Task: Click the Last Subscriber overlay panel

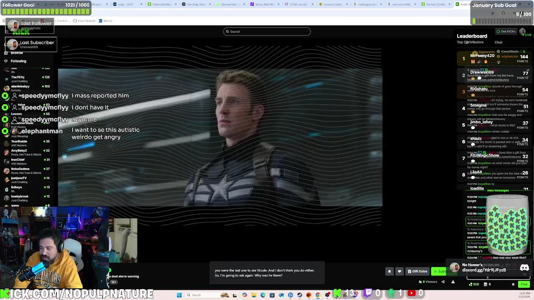Action: (x=31, y=44)
